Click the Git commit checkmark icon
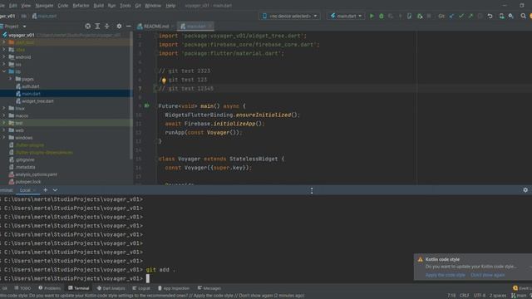This screenshot has width=532, height=299. click(x=461, y=16)
